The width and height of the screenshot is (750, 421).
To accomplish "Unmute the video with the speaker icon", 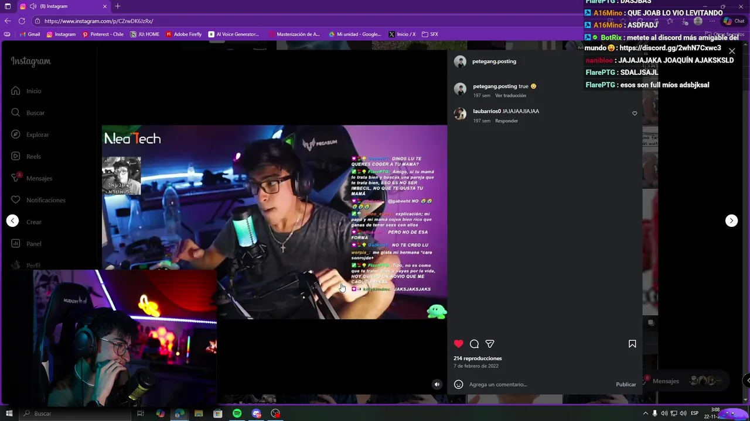I will pos(437,384).
